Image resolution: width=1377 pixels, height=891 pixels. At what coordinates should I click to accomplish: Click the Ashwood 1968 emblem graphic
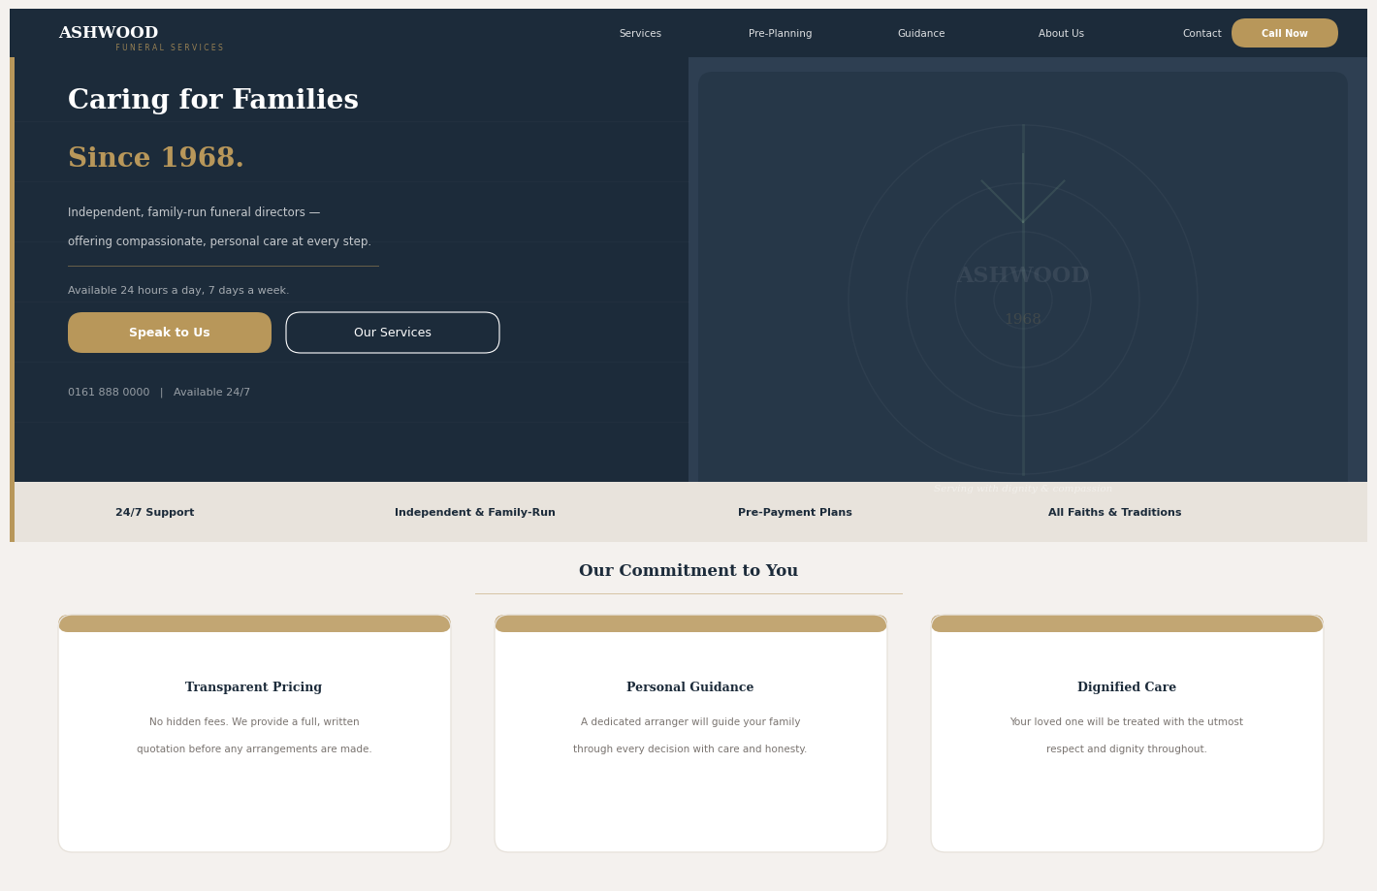click(1023, 300)
